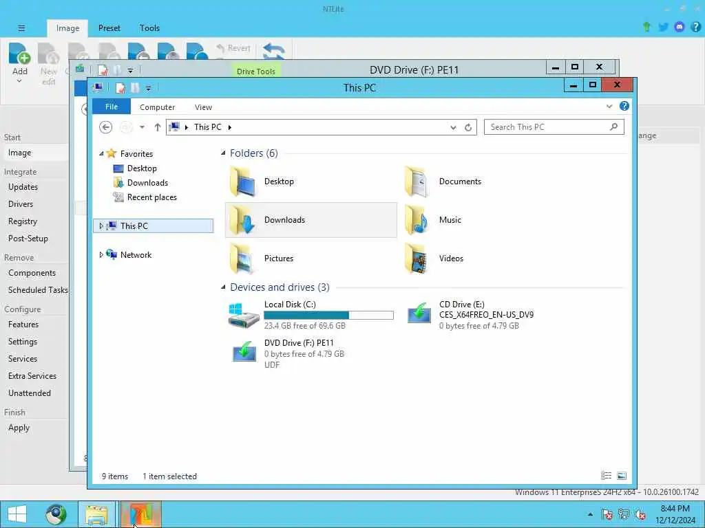
Task: Switch to details view icon
Action: coord(606,476)
